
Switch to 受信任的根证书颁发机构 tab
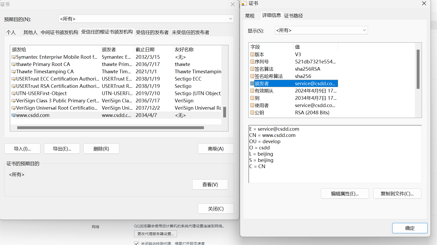(107, 32)
